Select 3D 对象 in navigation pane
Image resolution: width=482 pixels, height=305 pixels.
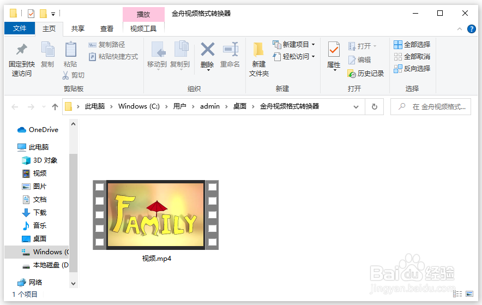tap(39, 160)
